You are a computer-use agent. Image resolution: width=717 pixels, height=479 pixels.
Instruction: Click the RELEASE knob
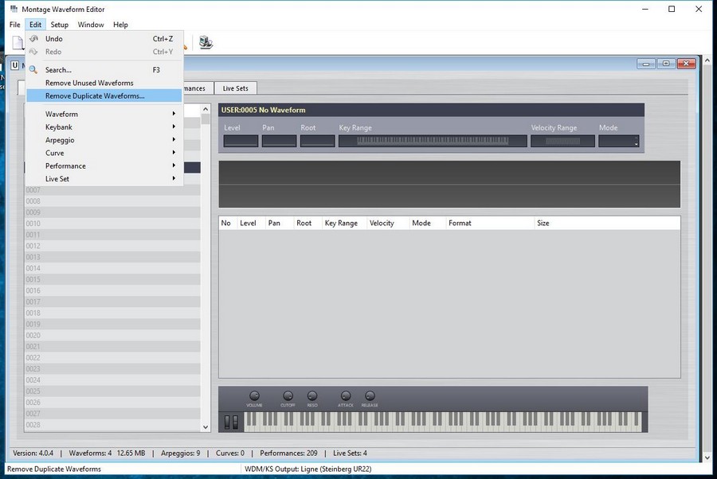370,395
